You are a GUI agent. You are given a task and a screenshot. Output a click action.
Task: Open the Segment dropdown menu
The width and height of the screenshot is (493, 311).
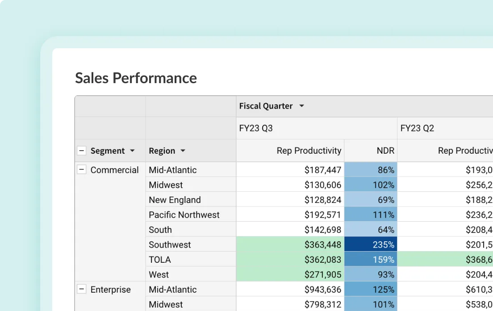pyautogui.click(x=132, y=151)
